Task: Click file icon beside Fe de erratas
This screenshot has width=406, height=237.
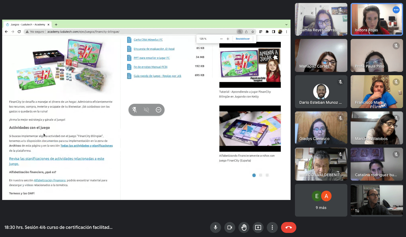Action: point(129,67)
